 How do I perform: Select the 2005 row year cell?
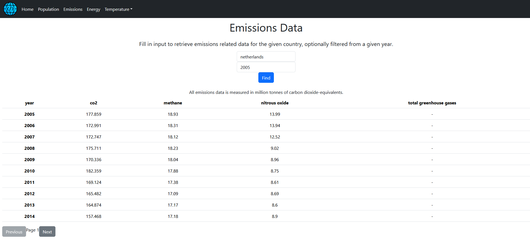tap(29, 114)
